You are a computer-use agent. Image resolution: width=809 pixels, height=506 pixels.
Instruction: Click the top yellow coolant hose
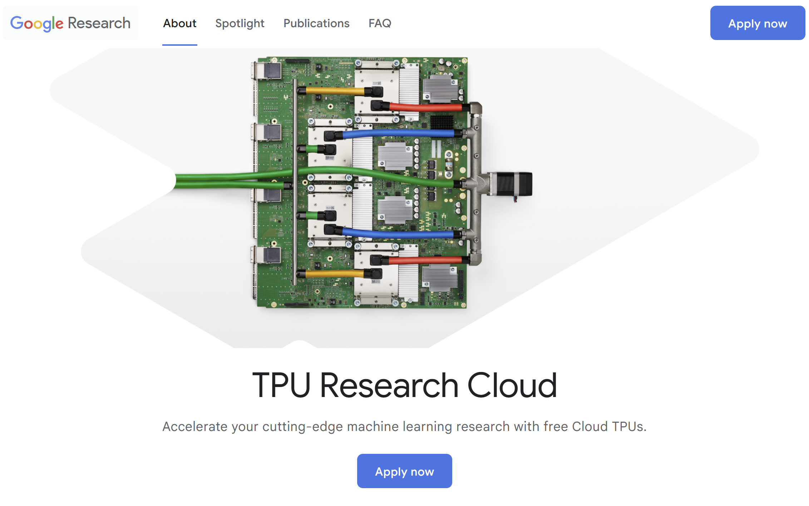[x=335, y=91]
